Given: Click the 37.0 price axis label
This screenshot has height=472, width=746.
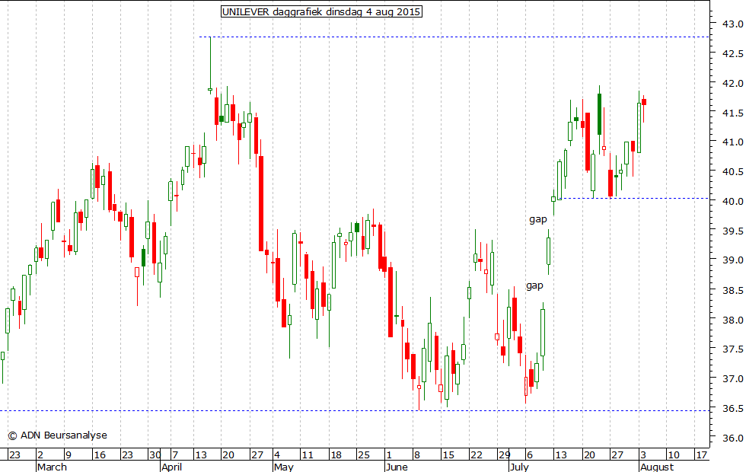Looking at the screenshot, I should [x=733, y=379].
